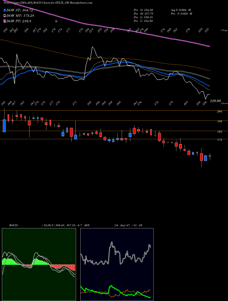This screenshot has width=228, height=301.
Task: Click the lone '6' beside DOW PT
Action: [56, 21]
